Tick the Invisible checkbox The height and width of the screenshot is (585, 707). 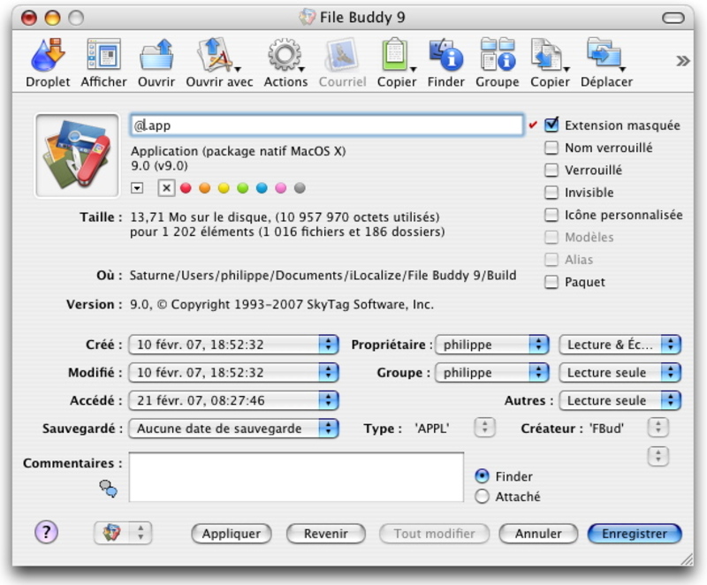551,193
